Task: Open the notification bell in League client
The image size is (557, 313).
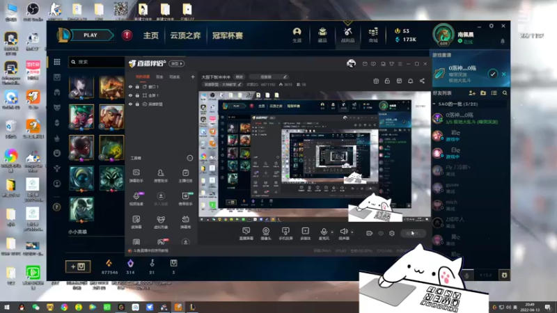Action: point(503,42)
